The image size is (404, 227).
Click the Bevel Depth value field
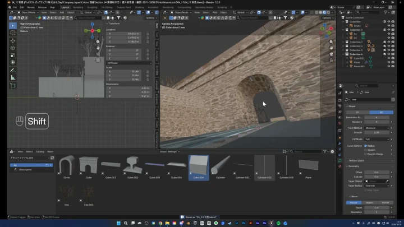[x=377, y=208]
